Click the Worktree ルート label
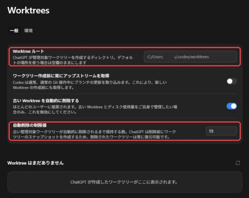 coord(29,52)
